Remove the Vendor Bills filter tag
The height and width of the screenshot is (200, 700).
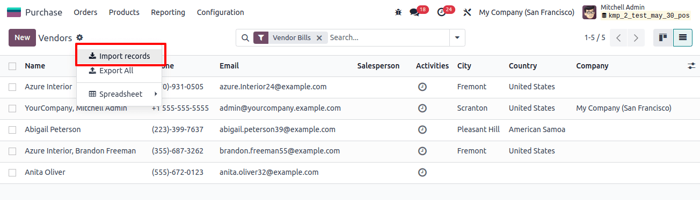pos(319,38)
